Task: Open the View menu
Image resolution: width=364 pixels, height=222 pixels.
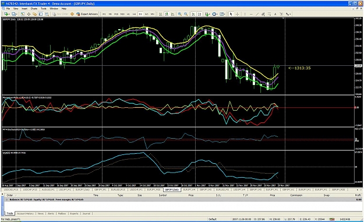Action: pos(16,9)
